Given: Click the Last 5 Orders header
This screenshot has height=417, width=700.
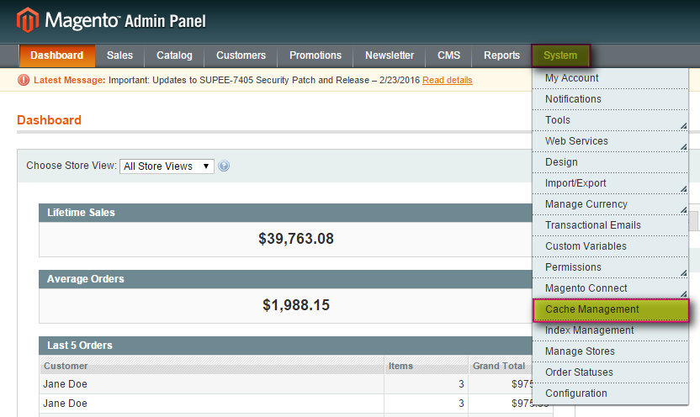Looking at the screenshot, I should pyautogui.click(x=286, y=346).
